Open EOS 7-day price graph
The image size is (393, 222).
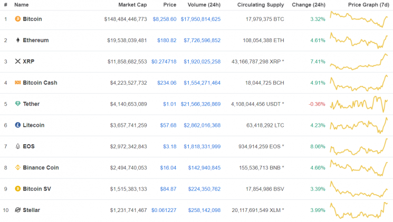[x=359, y=146]
